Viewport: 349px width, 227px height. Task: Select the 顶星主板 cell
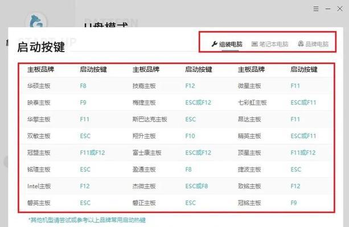coord(249,153)
